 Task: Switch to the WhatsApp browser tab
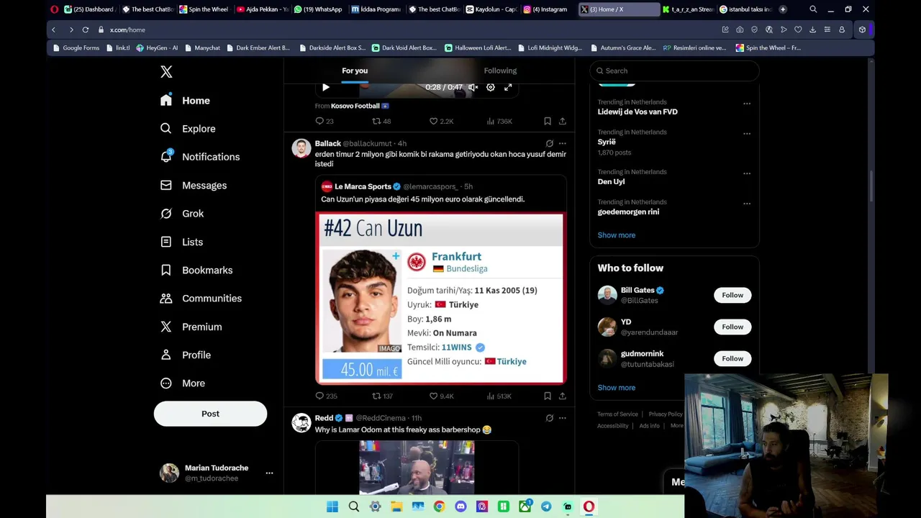point(317,9)
